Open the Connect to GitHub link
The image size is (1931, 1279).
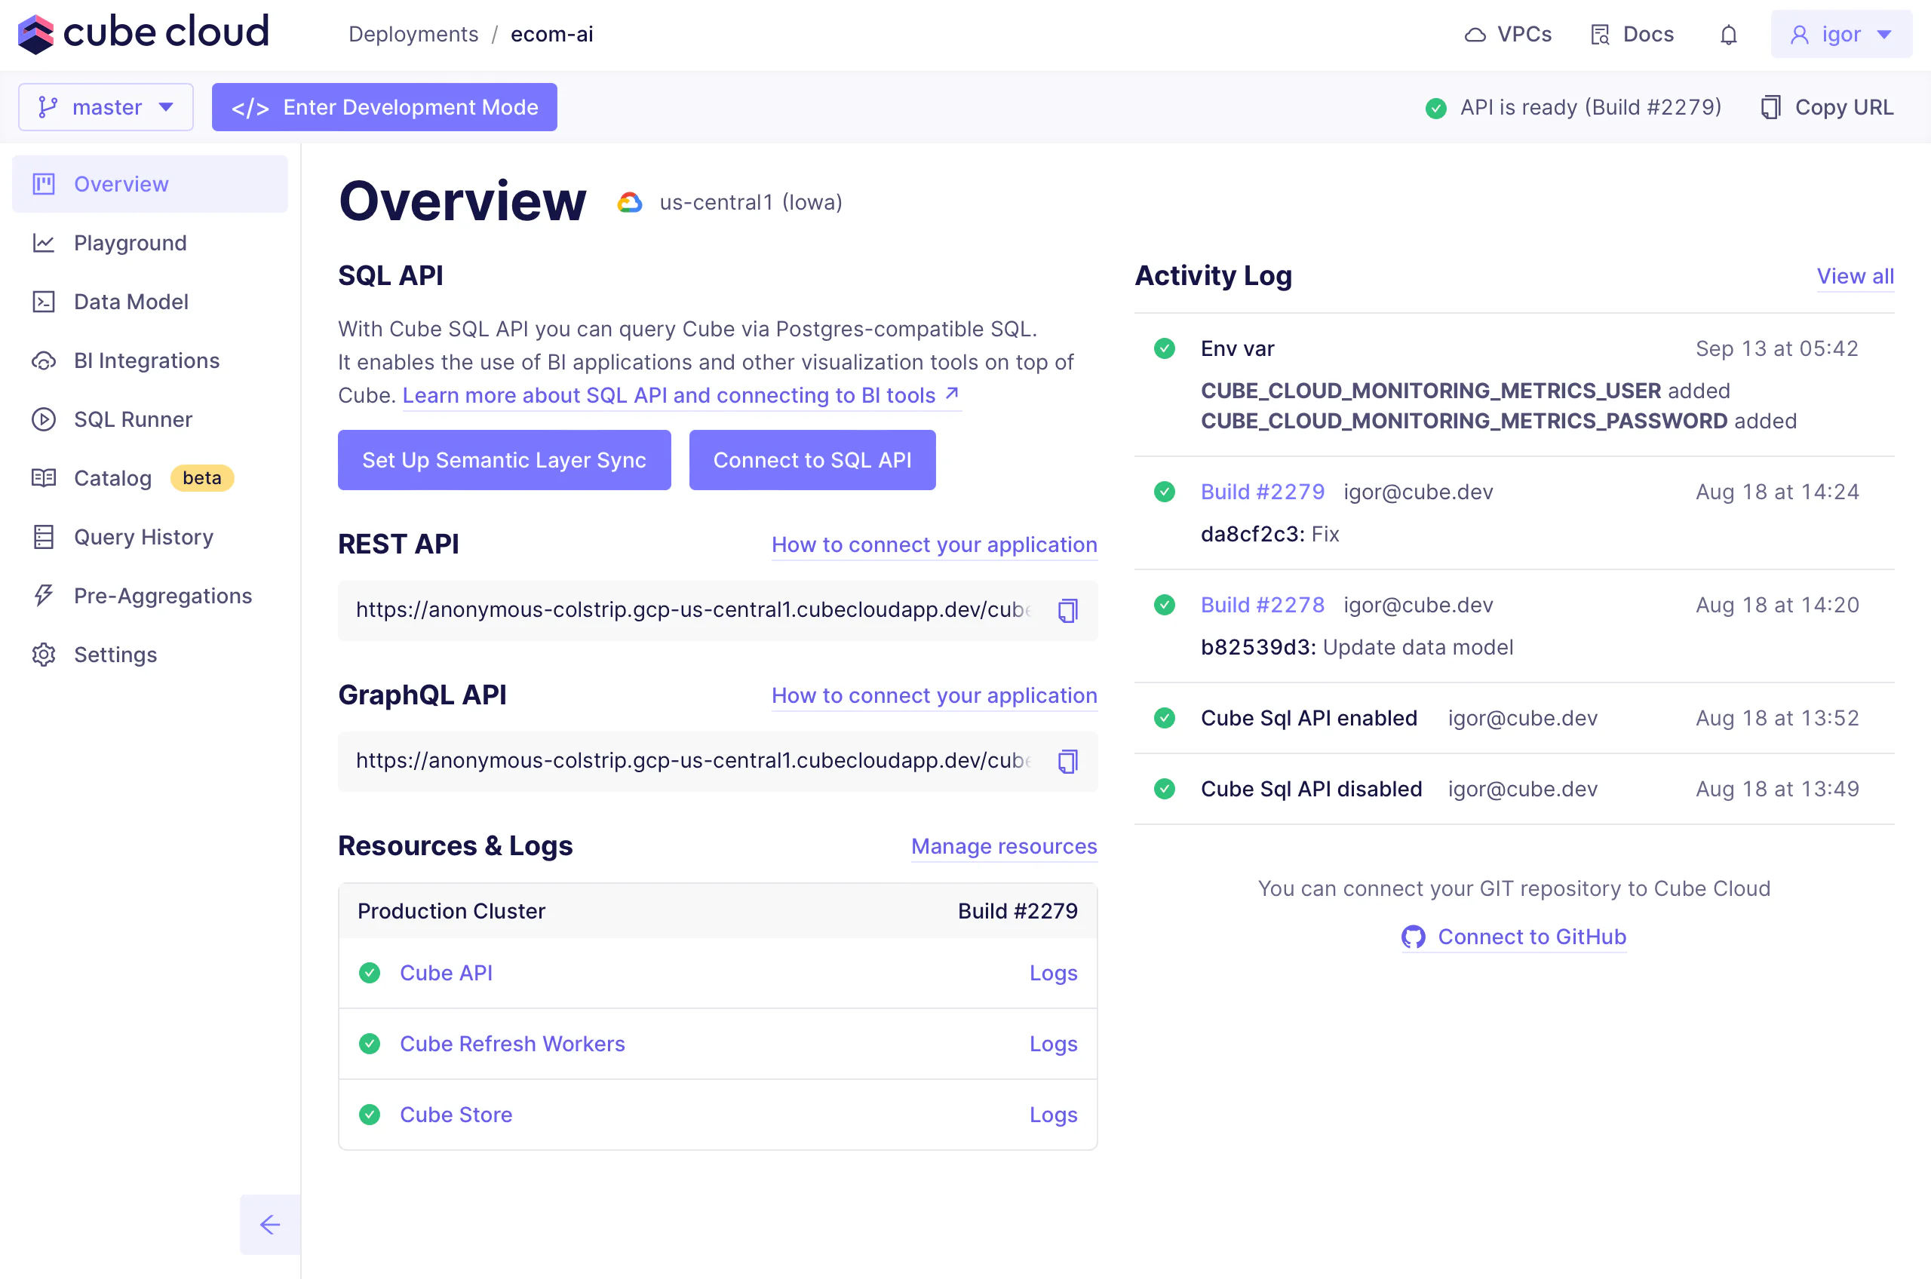pyautogui.click(x=1514, y=937)
